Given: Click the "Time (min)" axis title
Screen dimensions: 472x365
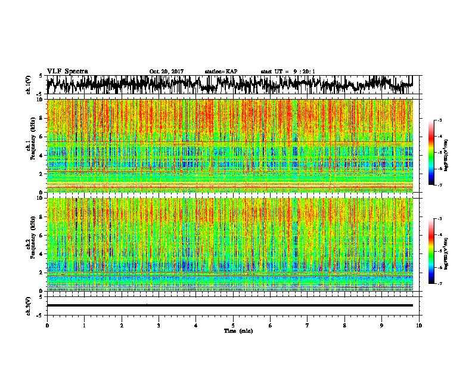Looking at the screenshot, I should click(238, 331).
